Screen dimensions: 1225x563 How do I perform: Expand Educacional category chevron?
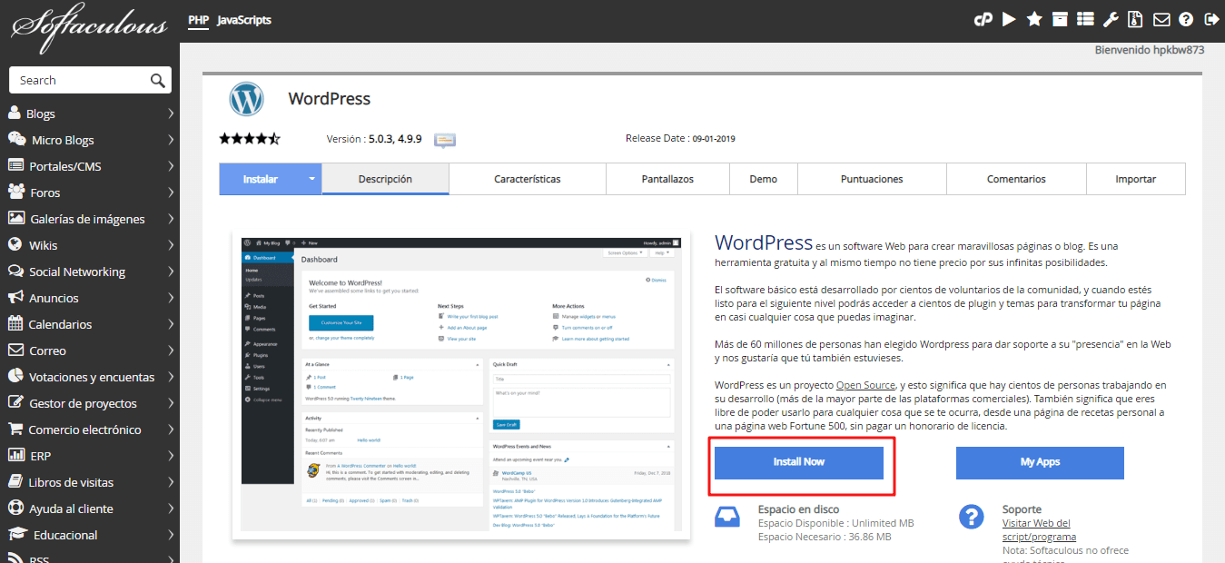click(x=171, y=535)
